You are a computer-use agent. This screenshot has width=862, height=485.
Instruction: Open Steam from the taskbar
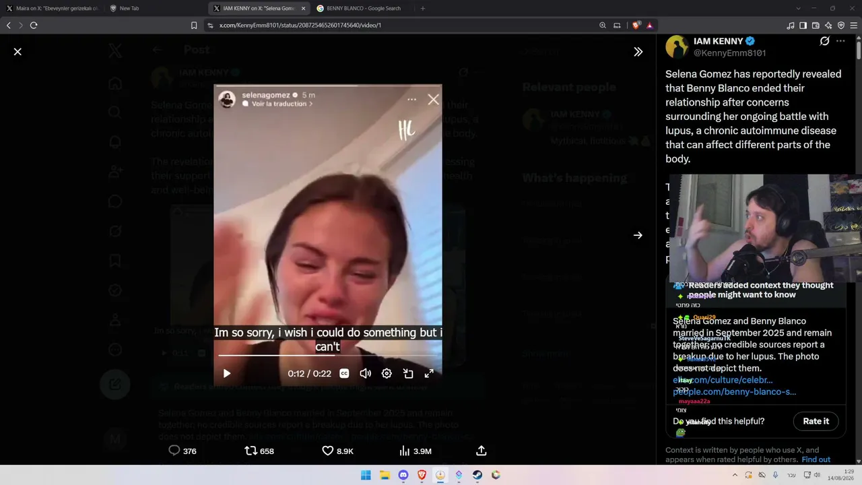click(x=477, y=475)
